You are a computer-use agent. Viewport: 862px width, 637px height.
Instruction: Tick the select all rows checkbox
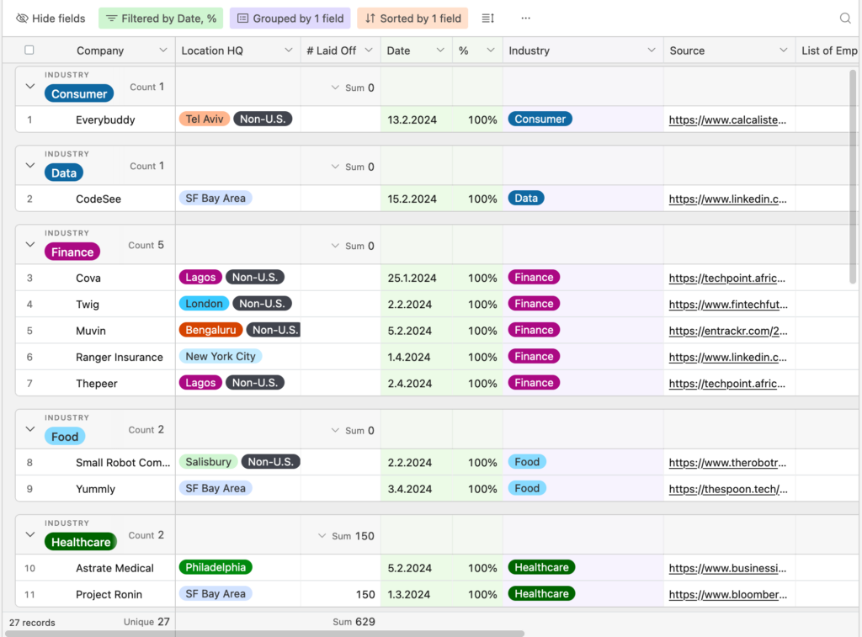point(29,50)
